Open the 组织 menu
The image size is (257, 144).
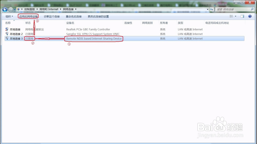[9, 16]
